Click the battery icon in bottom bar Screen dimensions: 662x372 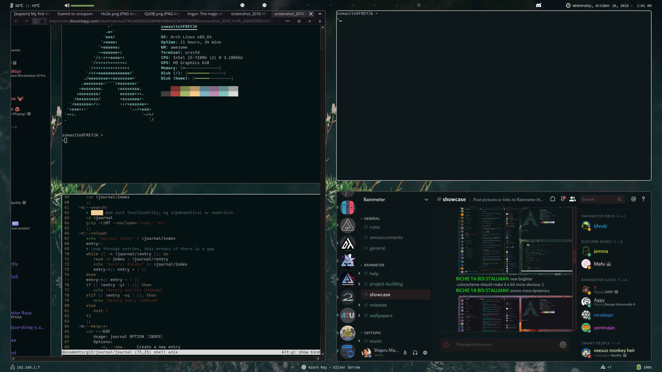tap(639, 367)
